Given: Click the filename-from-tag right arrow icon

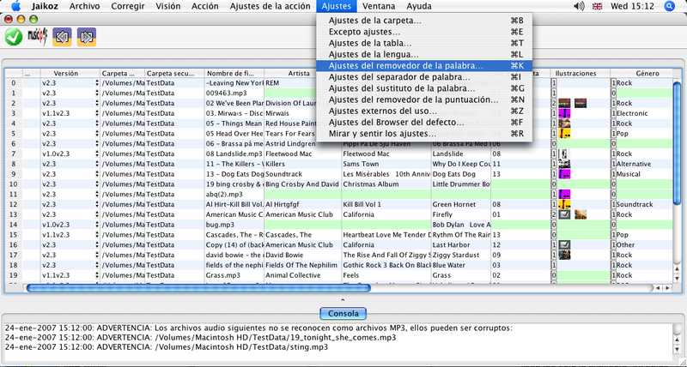Looking at the screenshot, I should click(x=87, y=37).
